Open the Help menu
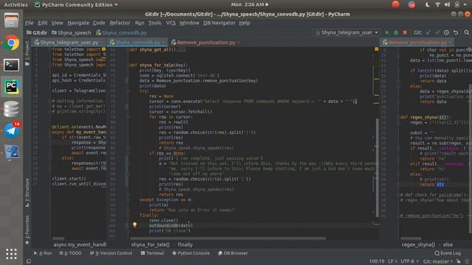The image size is (472, 265). tap(244, 23)
